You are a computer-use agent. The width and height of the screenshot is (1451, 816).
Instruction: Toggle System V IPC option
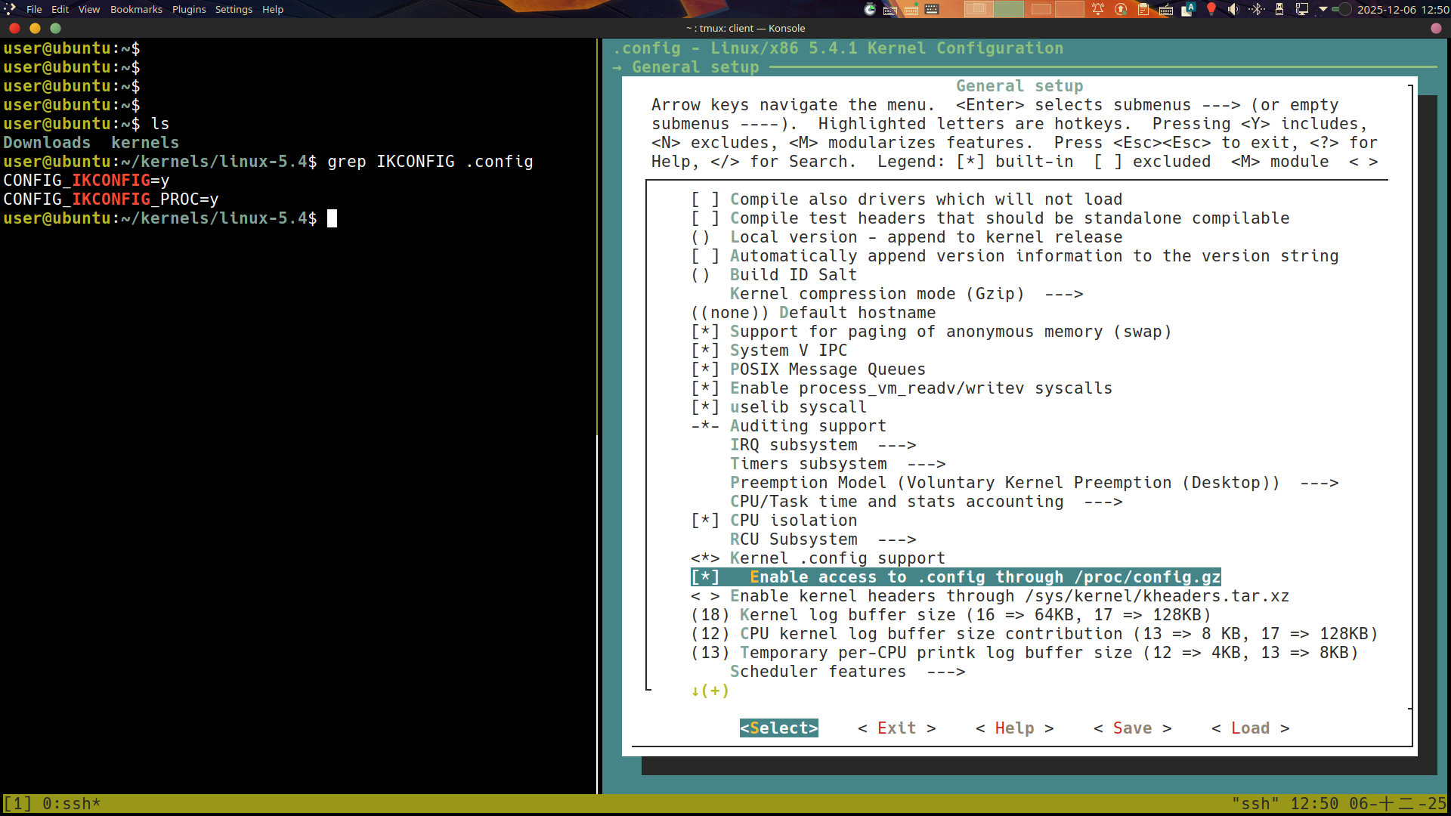(x=788, y=351)
